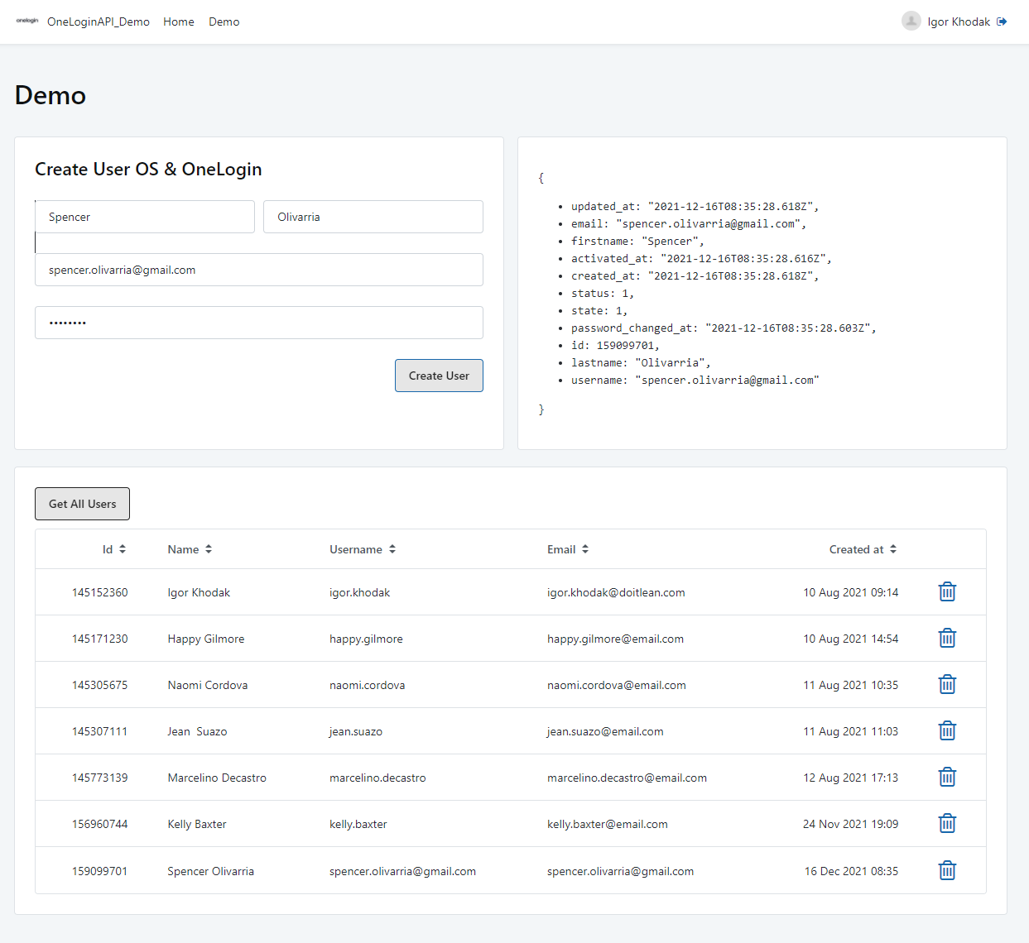This screenshot has width=1029, height=943.
Task: Focus the password input field
Action: tap(259, 323)
